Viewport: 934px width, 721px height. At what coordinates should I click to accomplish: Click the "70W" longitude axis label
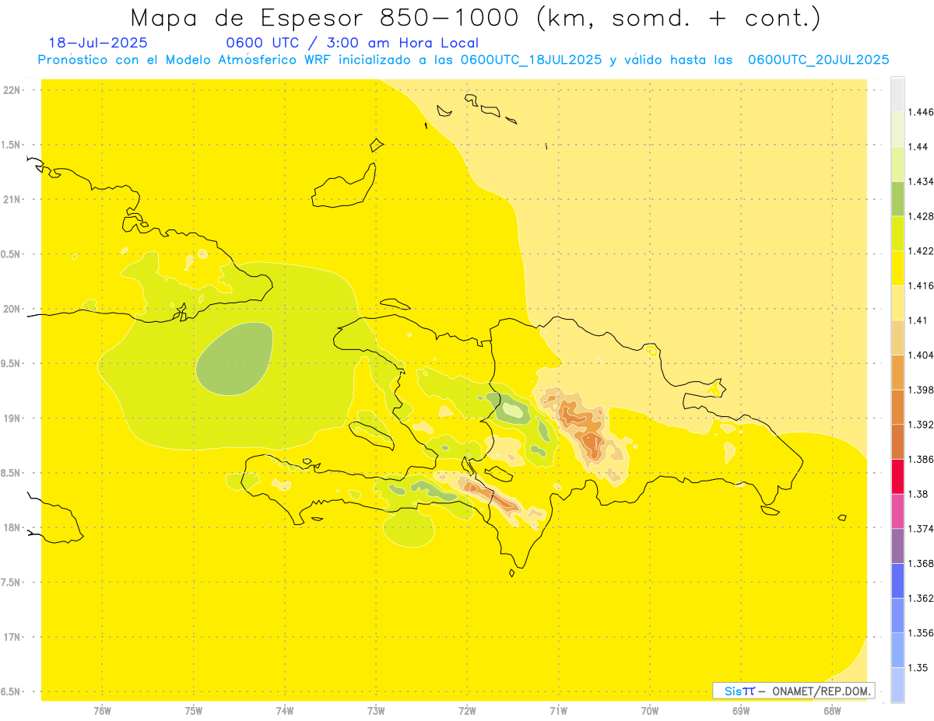(x=649, y=710)
